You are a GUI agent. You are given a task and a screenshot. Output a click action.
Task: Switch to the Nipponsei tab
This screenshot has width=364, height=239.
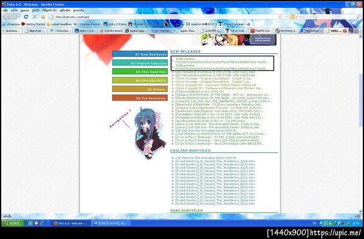click(35, 31)
